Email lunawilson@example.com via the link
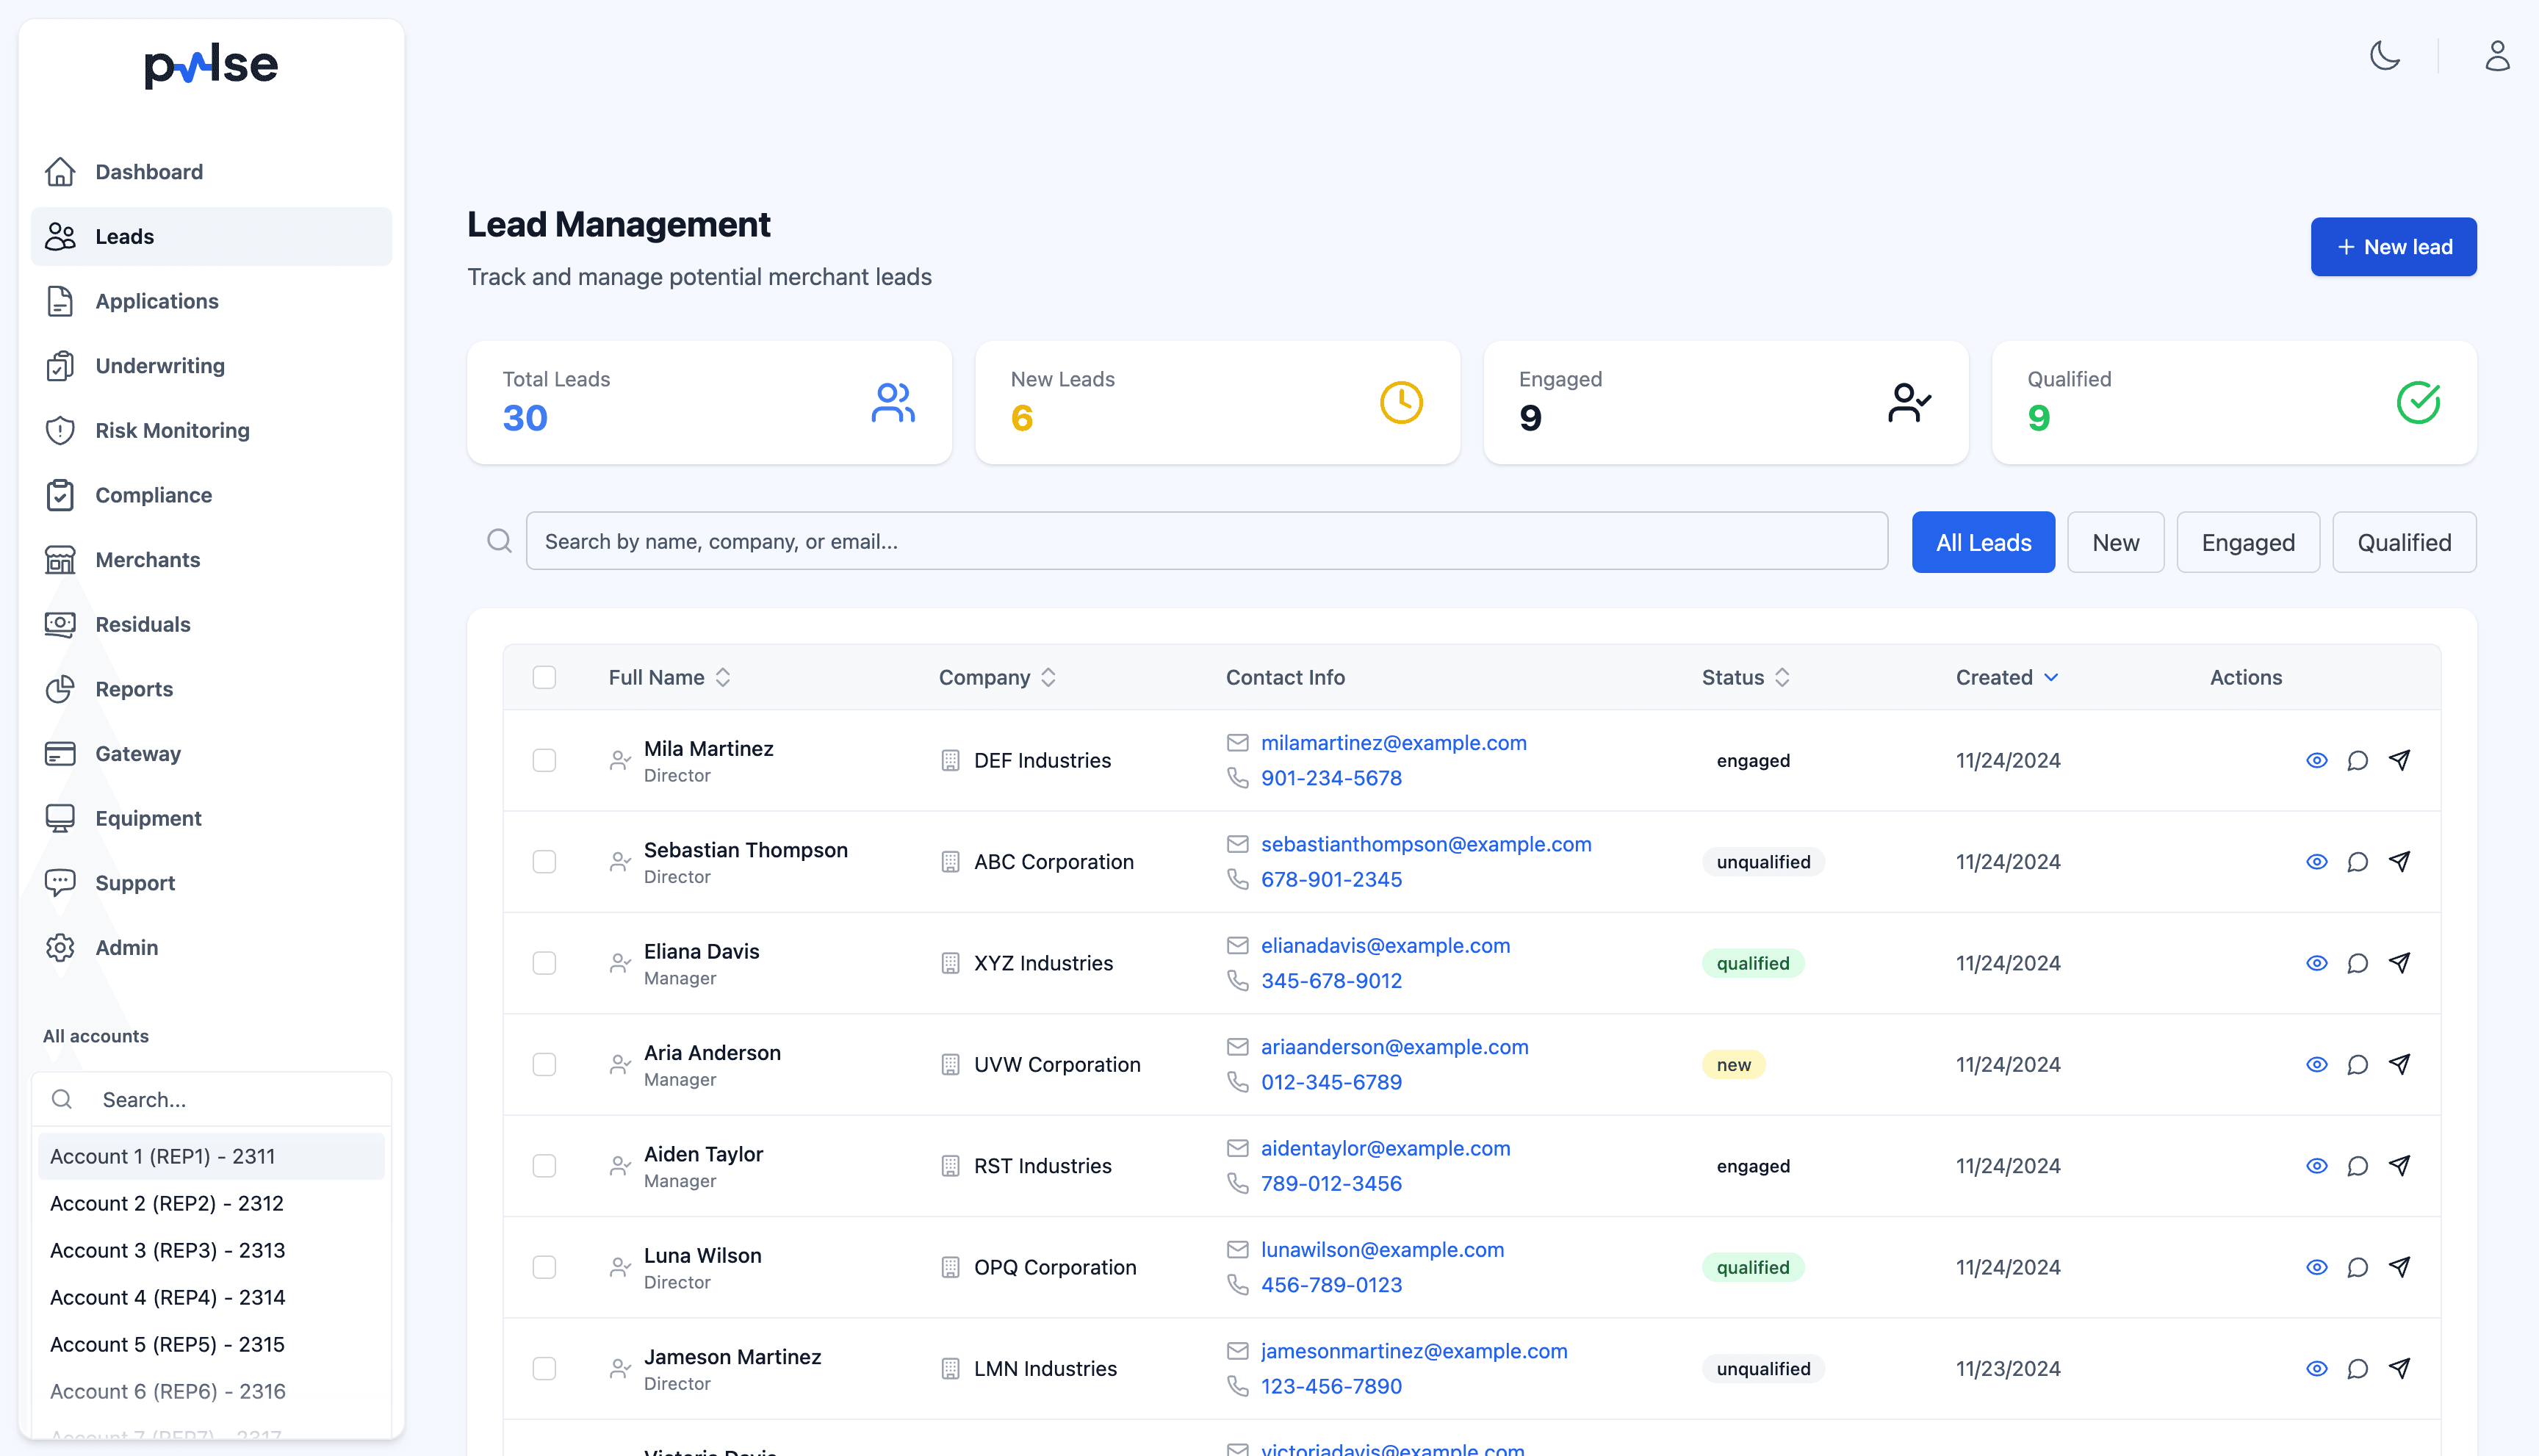 [x=1383, y=1249]
